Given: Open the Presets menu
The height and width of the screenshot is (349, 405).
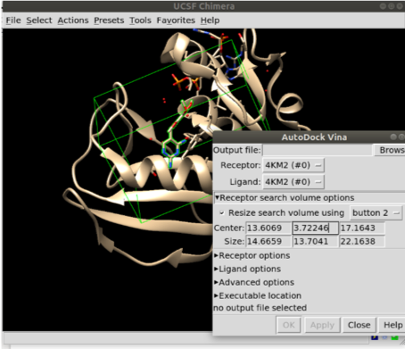Looking at the screenshot, I should pos(109,21).
